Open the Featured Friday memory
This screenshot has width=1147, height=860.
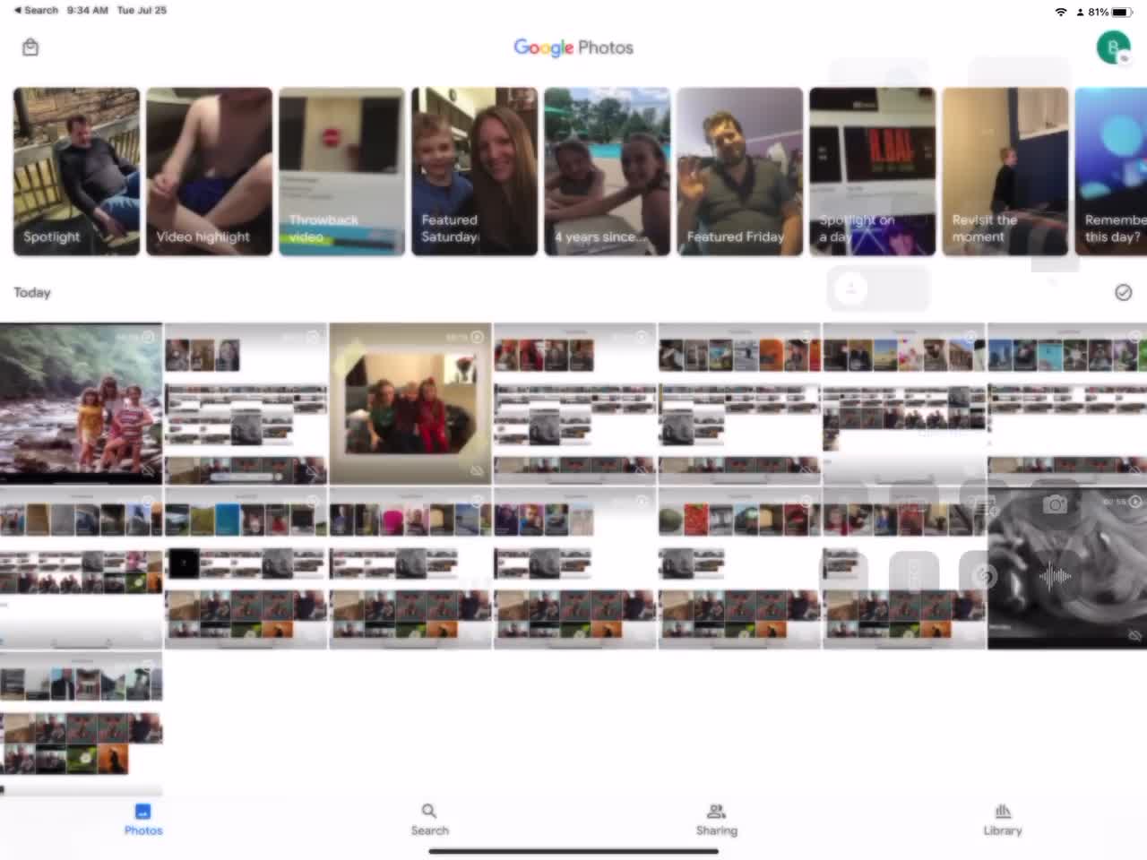tap(739, 171)
